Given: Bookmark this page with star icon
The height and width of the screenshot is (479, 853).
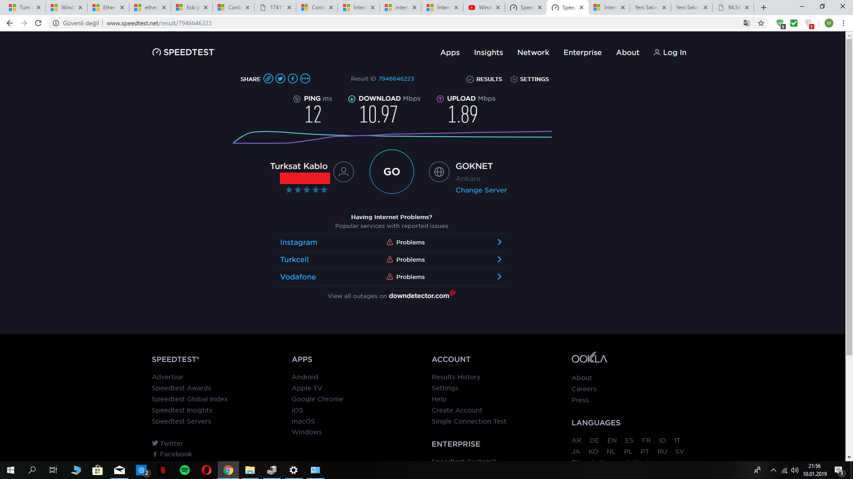Looking at the screenshot, I should click(x=761, y=23).
